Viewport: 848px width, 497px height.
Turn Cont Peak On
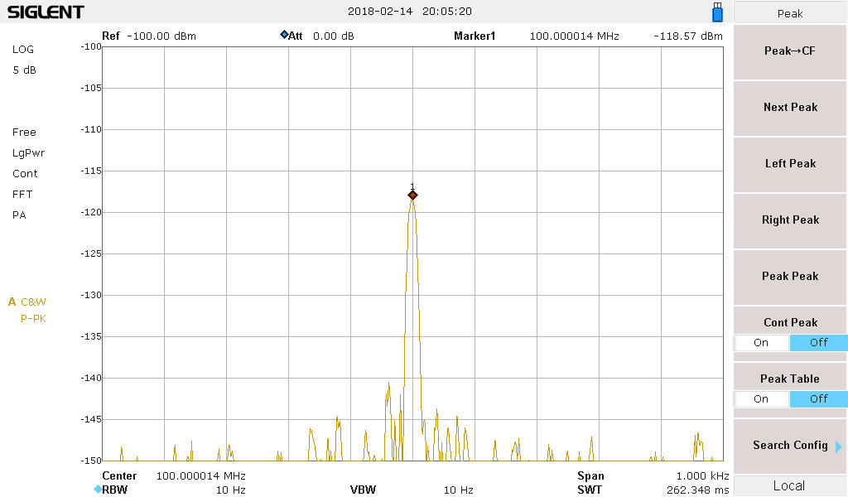point(761,343)
